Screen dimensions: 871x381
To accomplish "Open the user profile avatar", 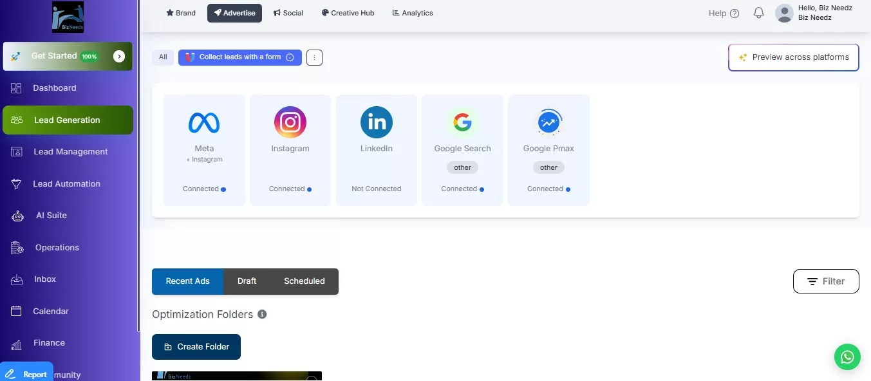I will pos(784,13).
